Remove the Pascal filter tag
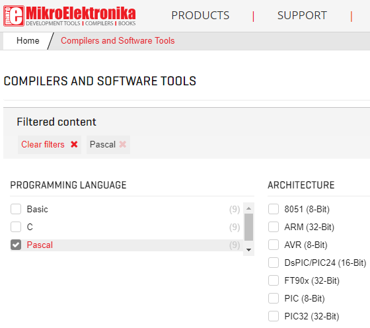The height and width of the screenshot is (328, 370). pos(123,144)
